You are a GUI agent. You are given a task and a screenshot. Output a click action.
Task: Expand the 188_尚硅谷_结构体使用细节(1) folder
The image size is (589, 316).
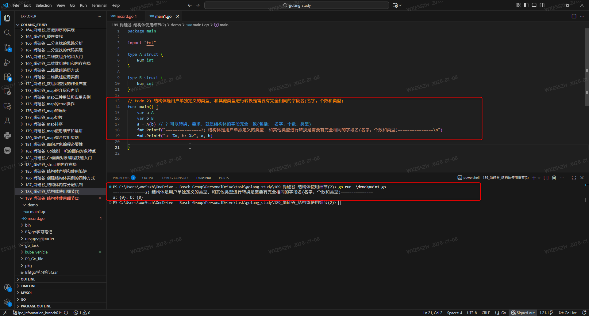pos(52,191)
